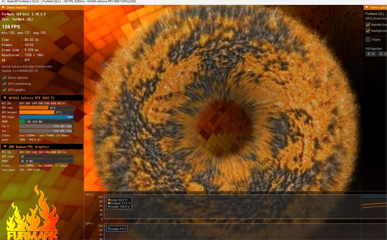Click the NVIDIA PCI IDs DEV:10DE-2489 value

click(x=43, y=103)
